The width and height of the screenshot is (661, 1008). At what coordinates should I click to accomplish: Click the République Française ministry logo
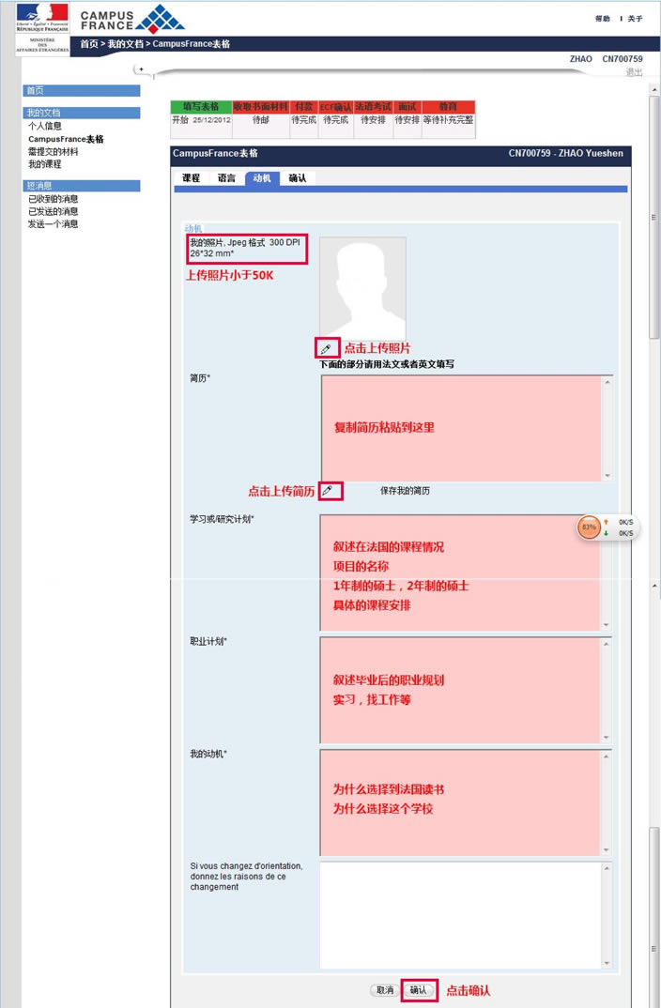coord(42,28)
